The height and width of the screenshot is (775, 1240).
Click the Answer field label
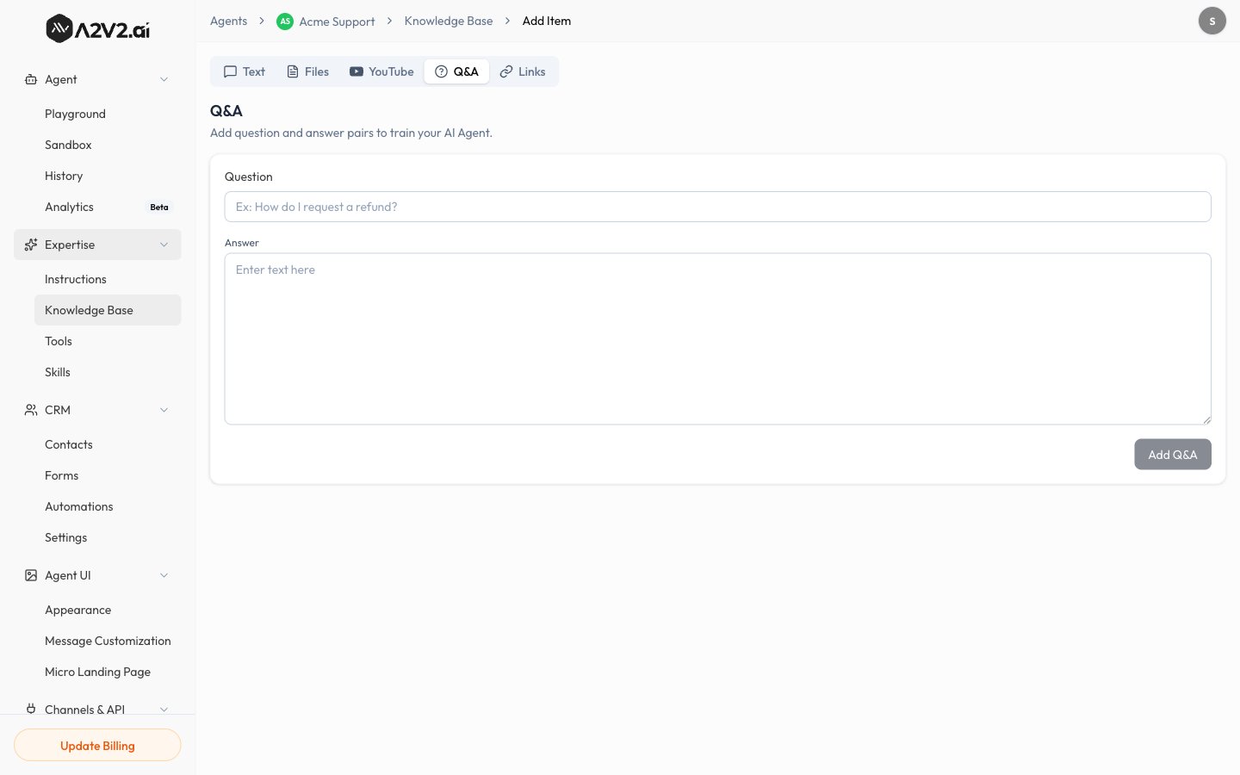[242, 243]
